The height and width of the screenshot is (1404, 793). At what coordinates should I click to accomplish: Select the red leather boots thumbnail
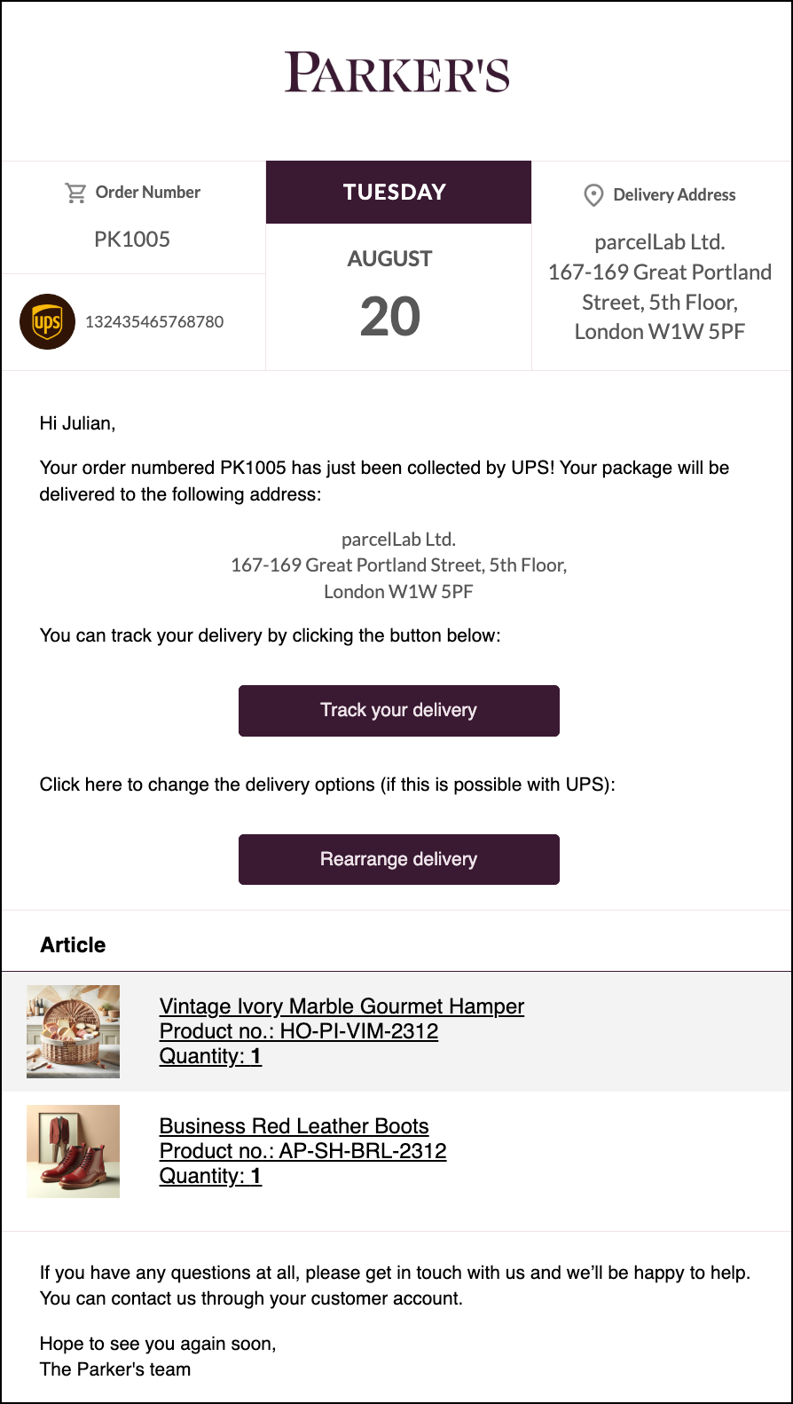tap(74, 1150)
